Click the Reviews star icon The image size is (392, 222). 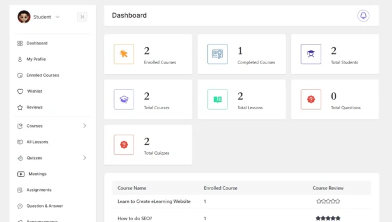pyautogui.click(x=20, y=107)
